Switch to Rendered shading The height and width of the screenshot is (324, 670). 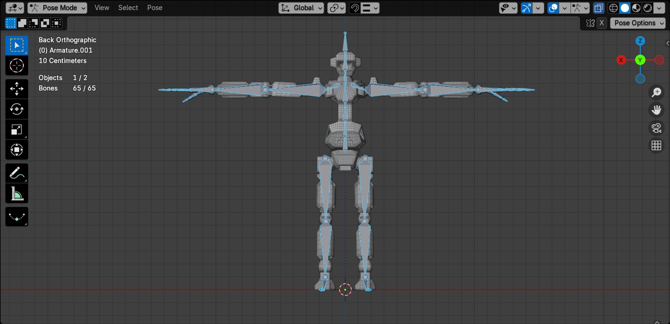(648, 8)
